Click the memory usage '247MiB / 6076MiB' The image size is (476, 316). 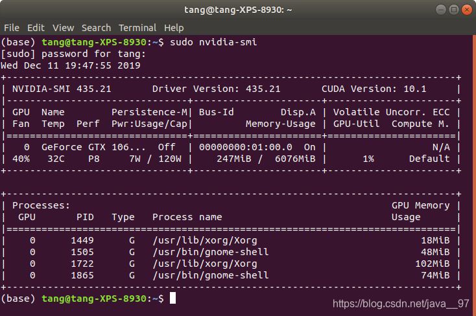[x=266, y=159]
